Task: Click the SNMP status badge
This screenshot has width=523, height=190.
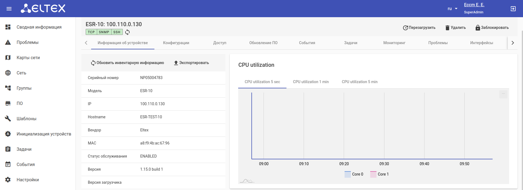Action: point(104,32)
